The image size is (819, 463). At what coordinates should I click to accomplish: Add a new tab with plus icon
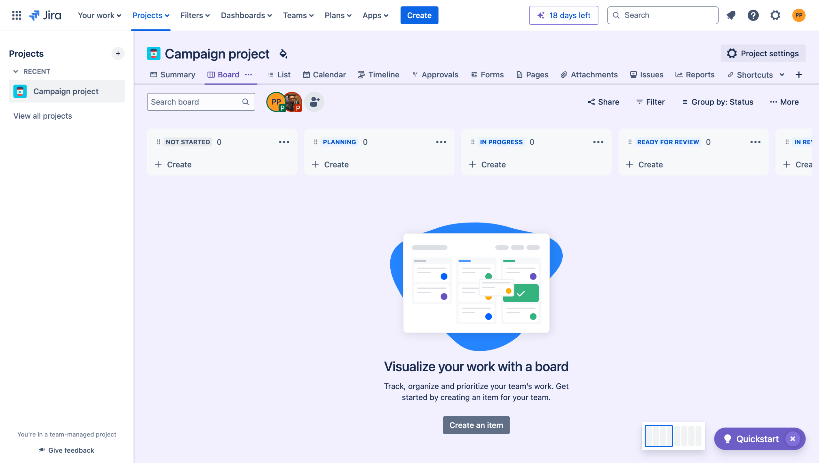(x=799, y=75)
